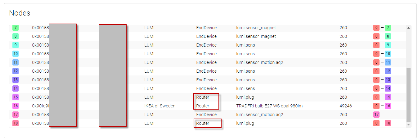
Task: Click route badge 17 in the last column
Action: point(376,115)
